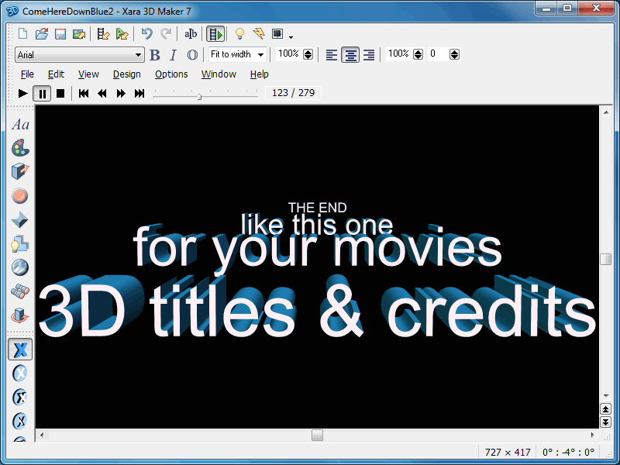Open the Lighting options bulb icon

pyautogui.click(x=239, y=34)
